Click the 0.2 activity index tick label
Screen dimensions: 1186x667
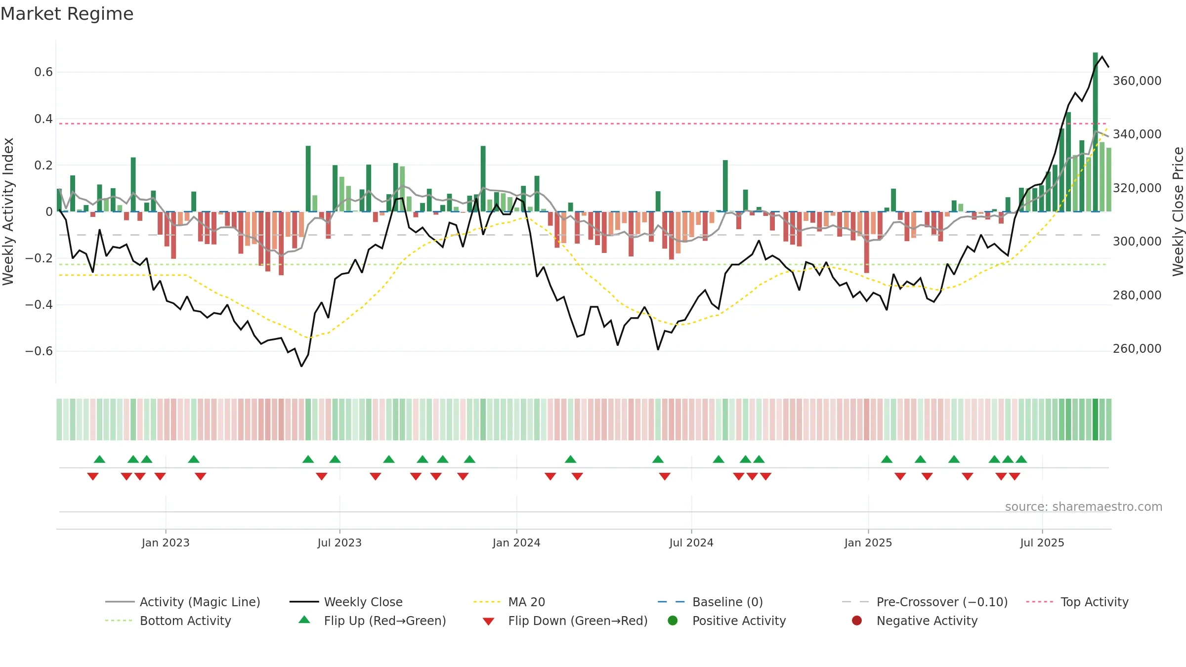coord(43,165)
